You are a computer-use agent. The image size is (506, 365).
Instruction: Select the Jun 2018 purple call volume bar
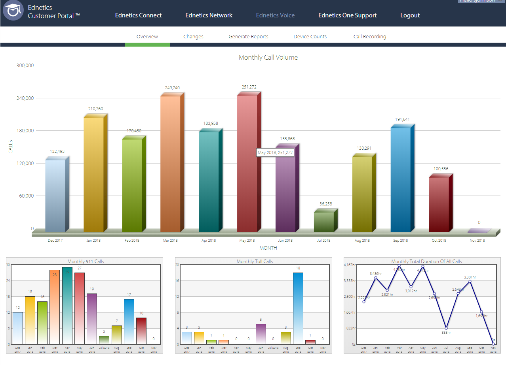[x=287, y=188]
